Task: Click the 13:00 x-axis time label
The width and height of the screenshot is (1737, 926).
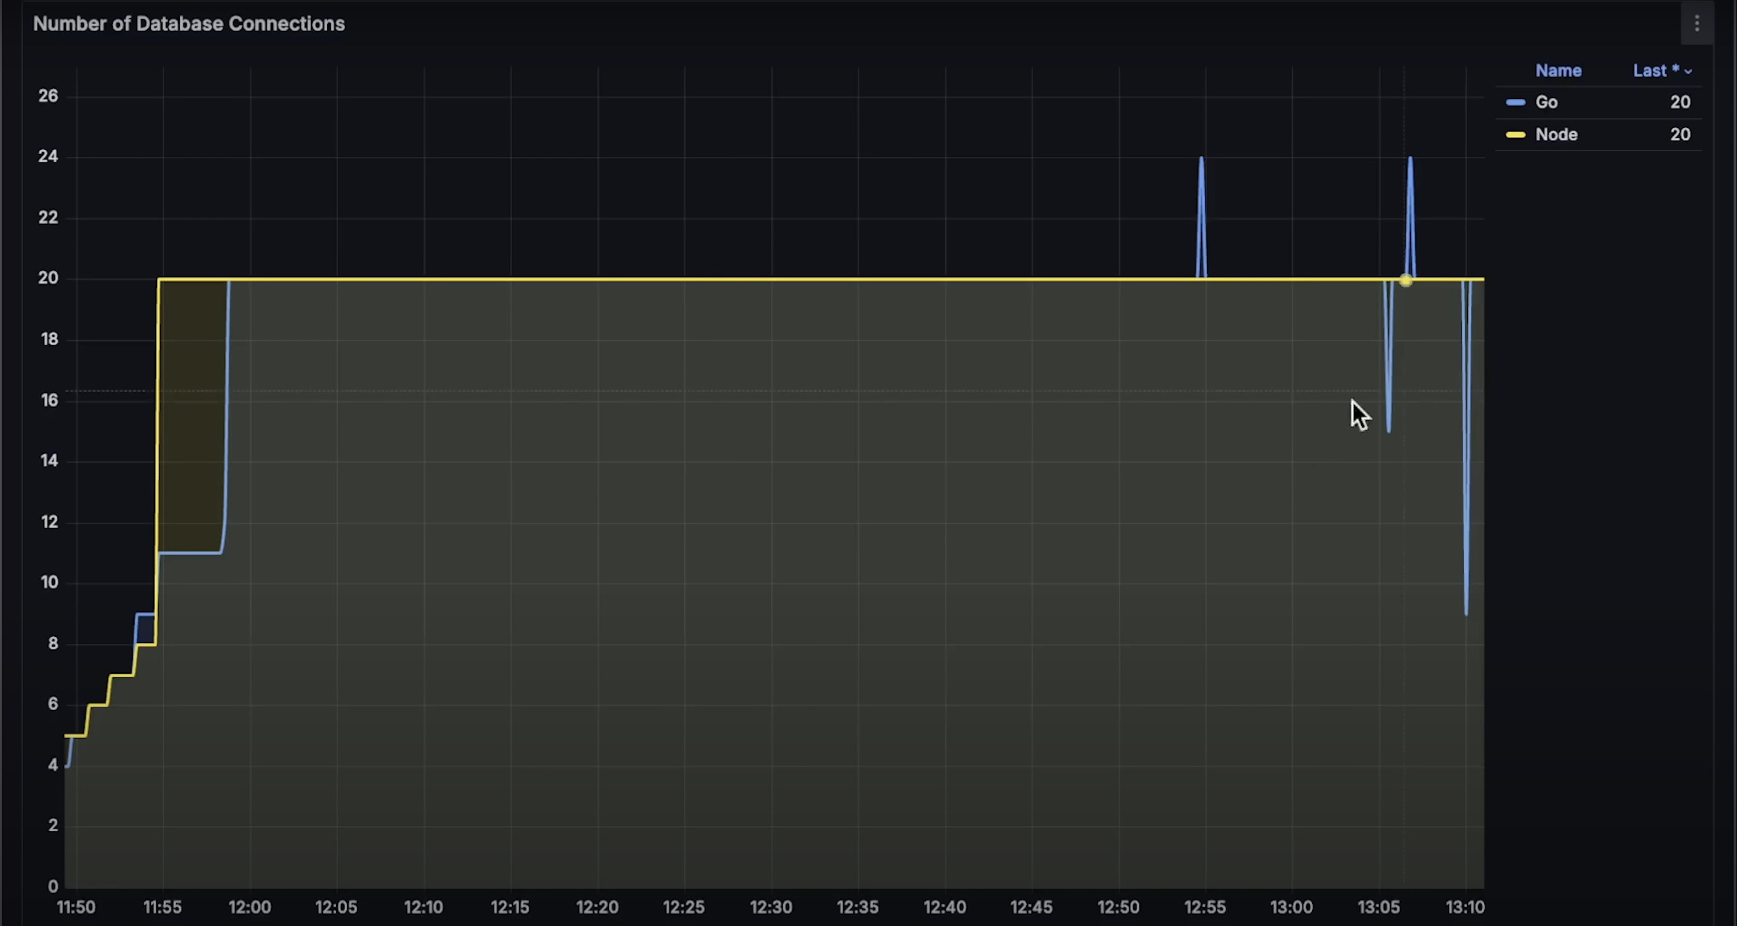Action: (x=1292, y=907)
